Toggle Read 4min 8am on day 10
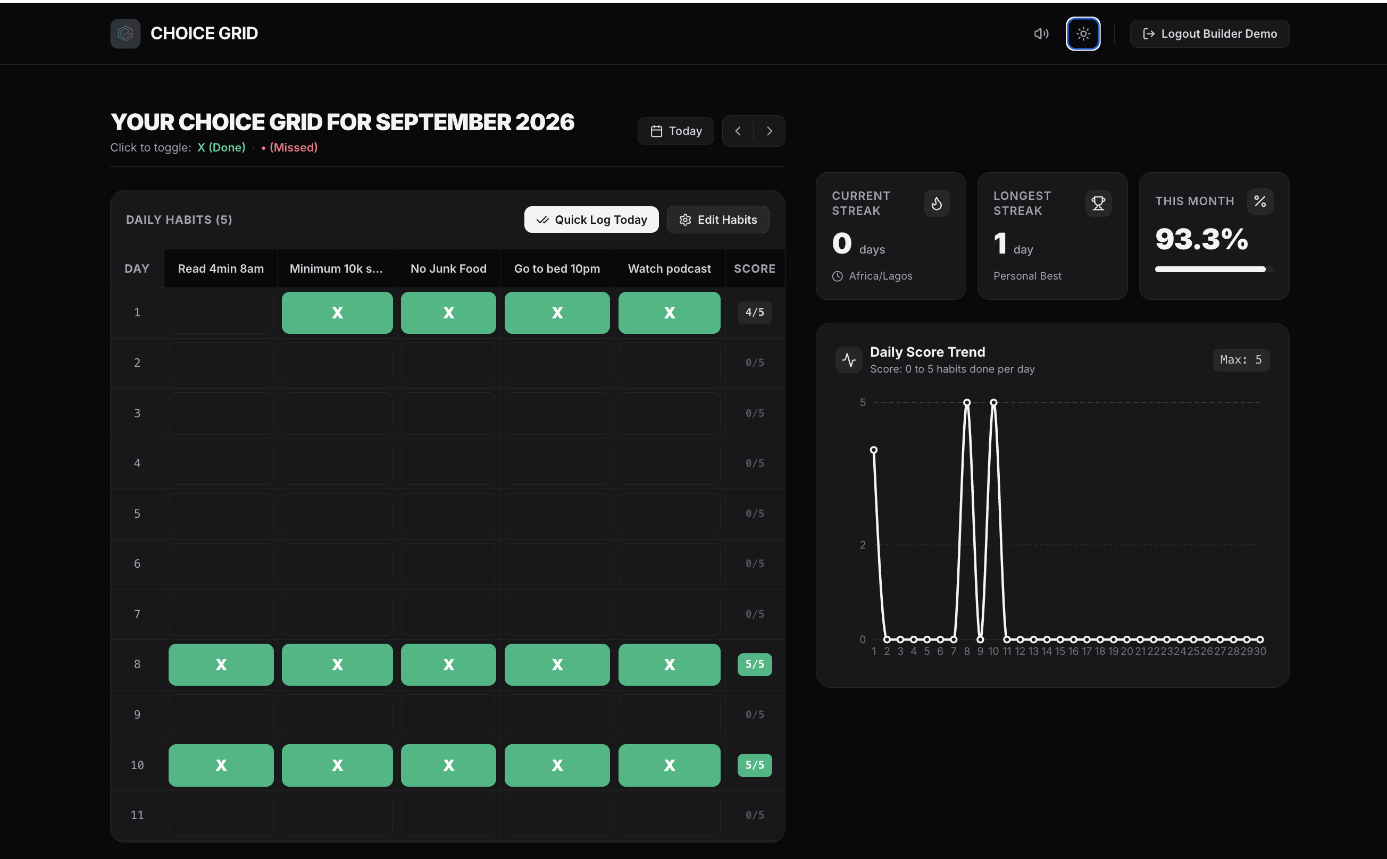 (221, 765)
